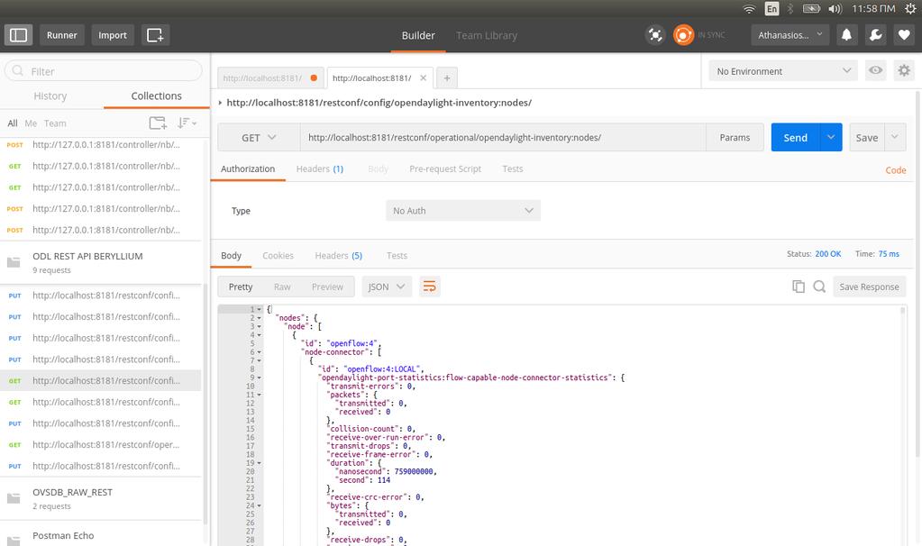
Task: Click the request URL input field
Action: 503,138
